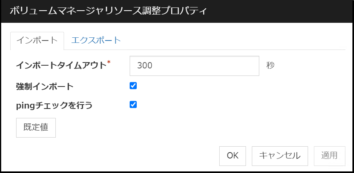Click the キャンセル button
Screen dimensions: 354x173
coord(280,155)
